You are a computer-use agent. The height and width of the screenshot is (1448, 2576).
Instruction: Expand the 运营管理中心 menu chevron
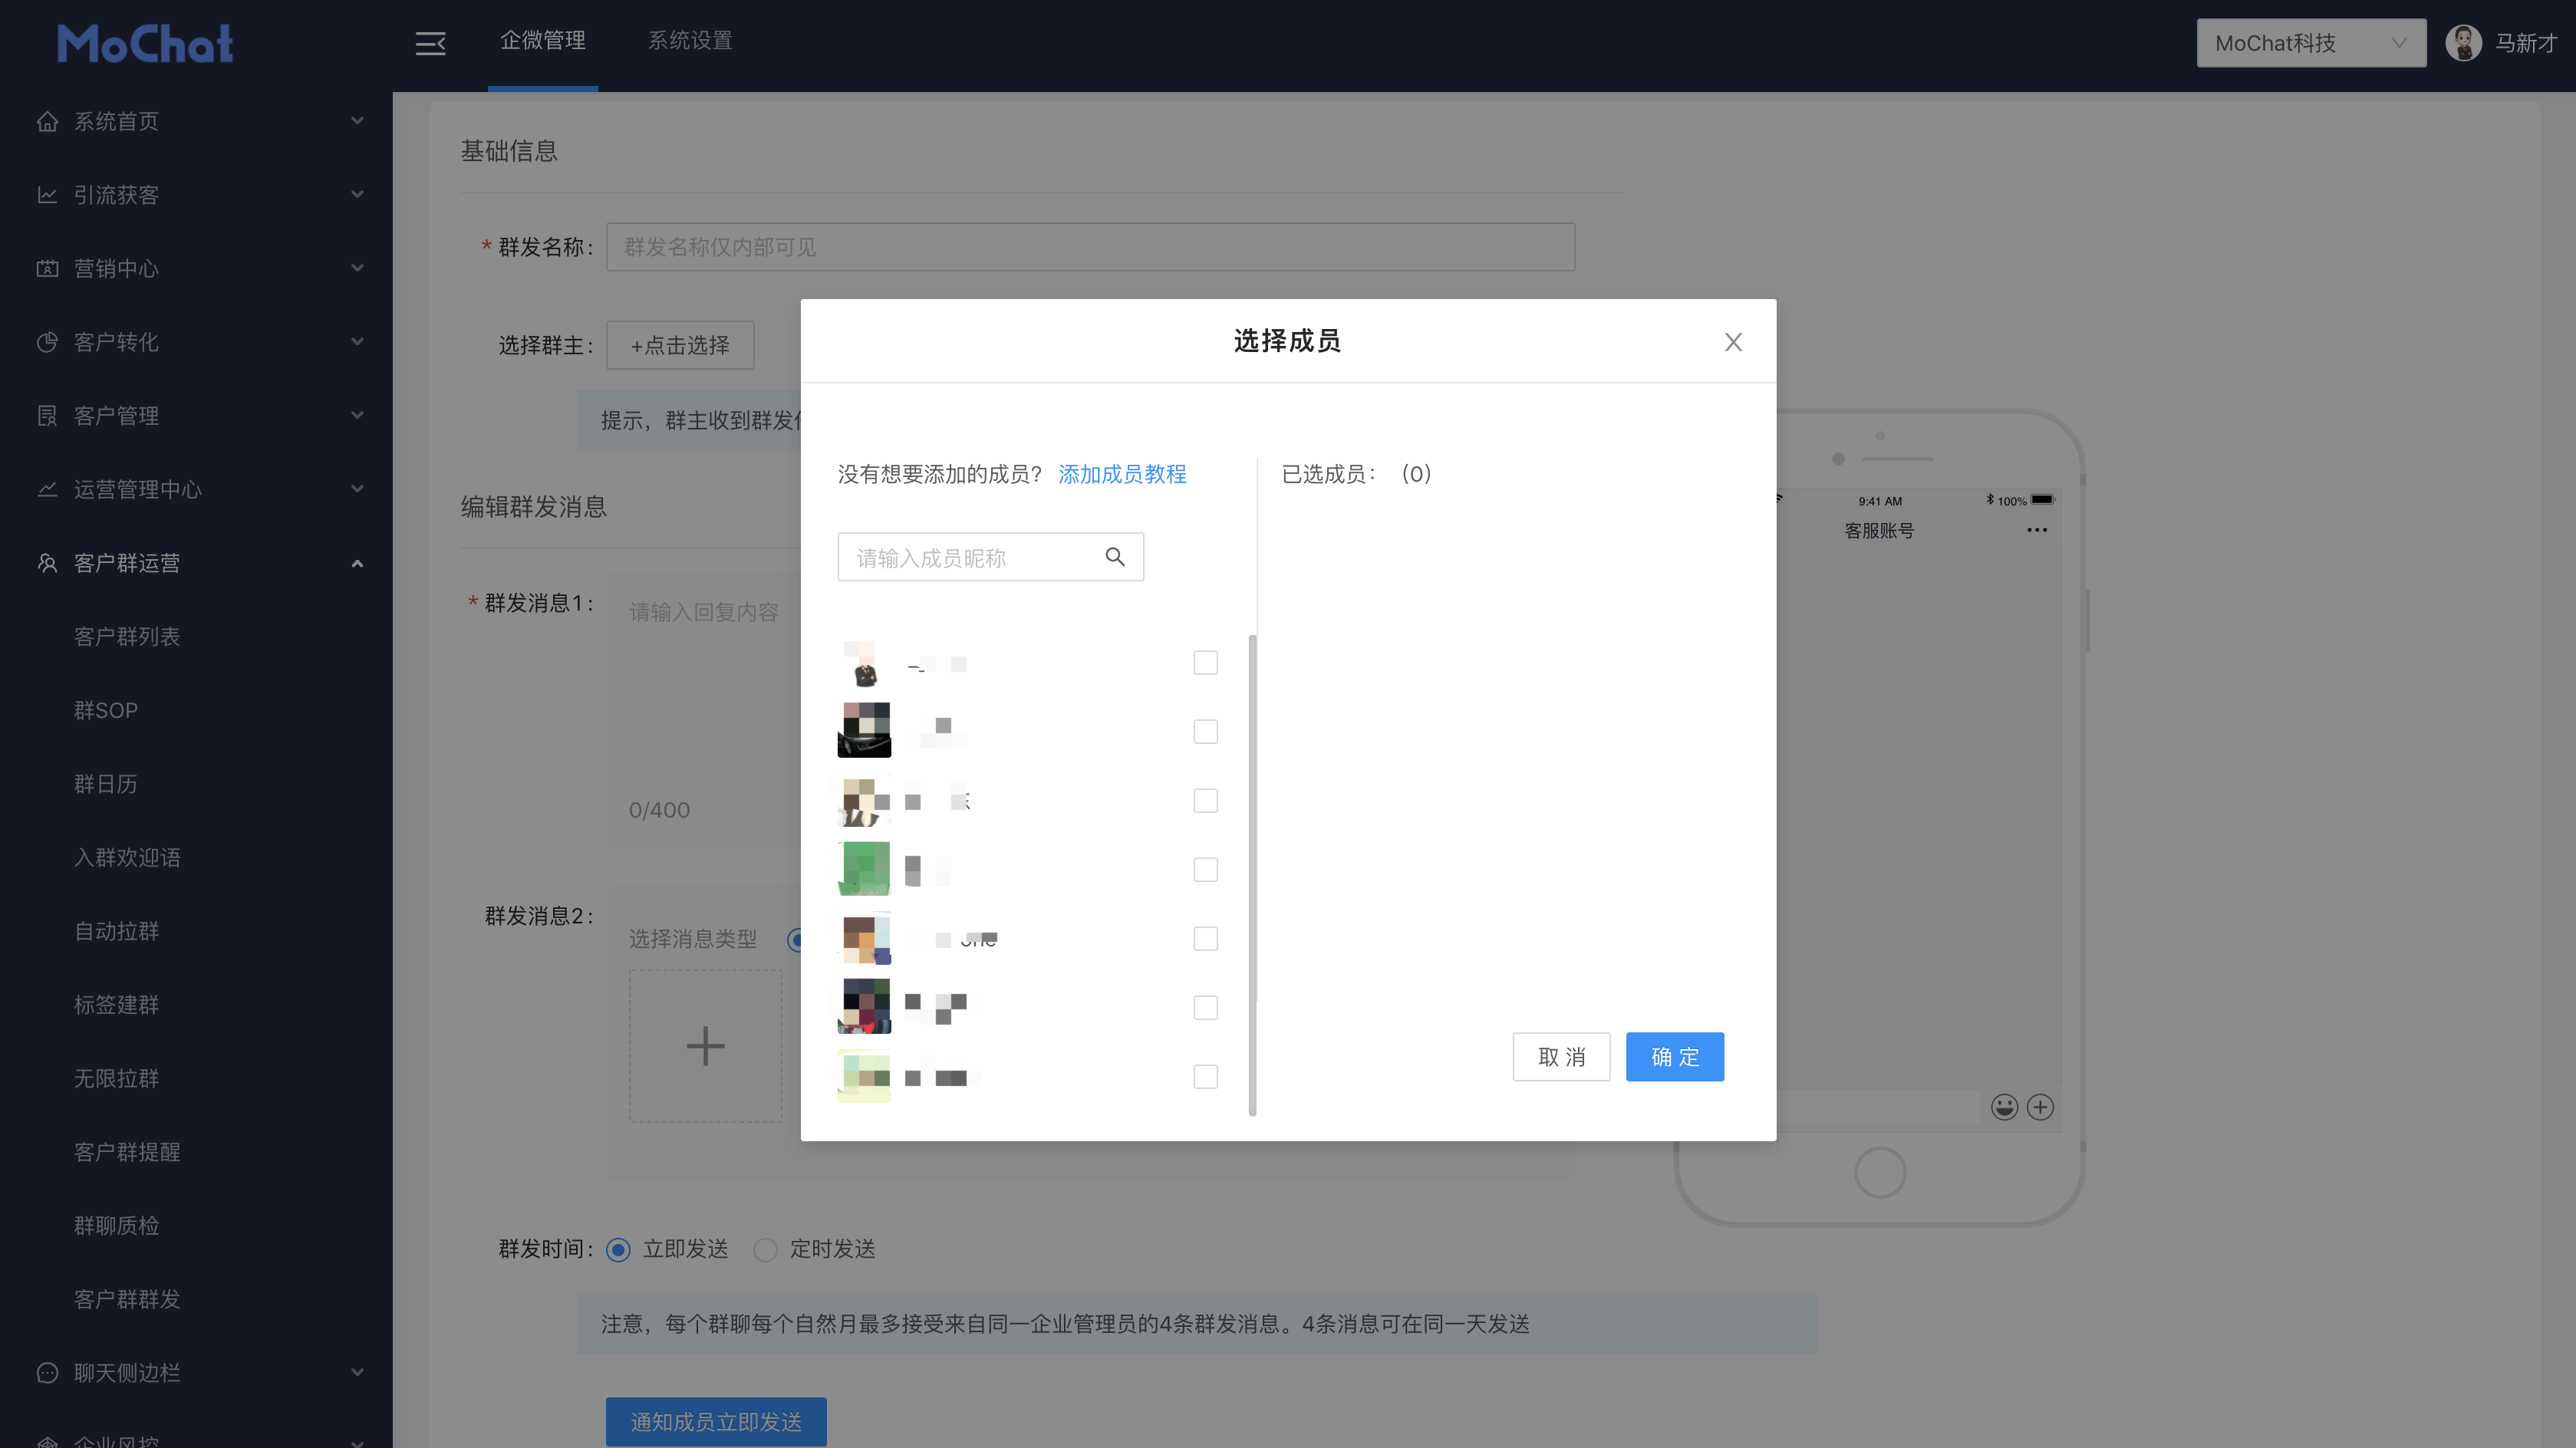tap(357, 489)
